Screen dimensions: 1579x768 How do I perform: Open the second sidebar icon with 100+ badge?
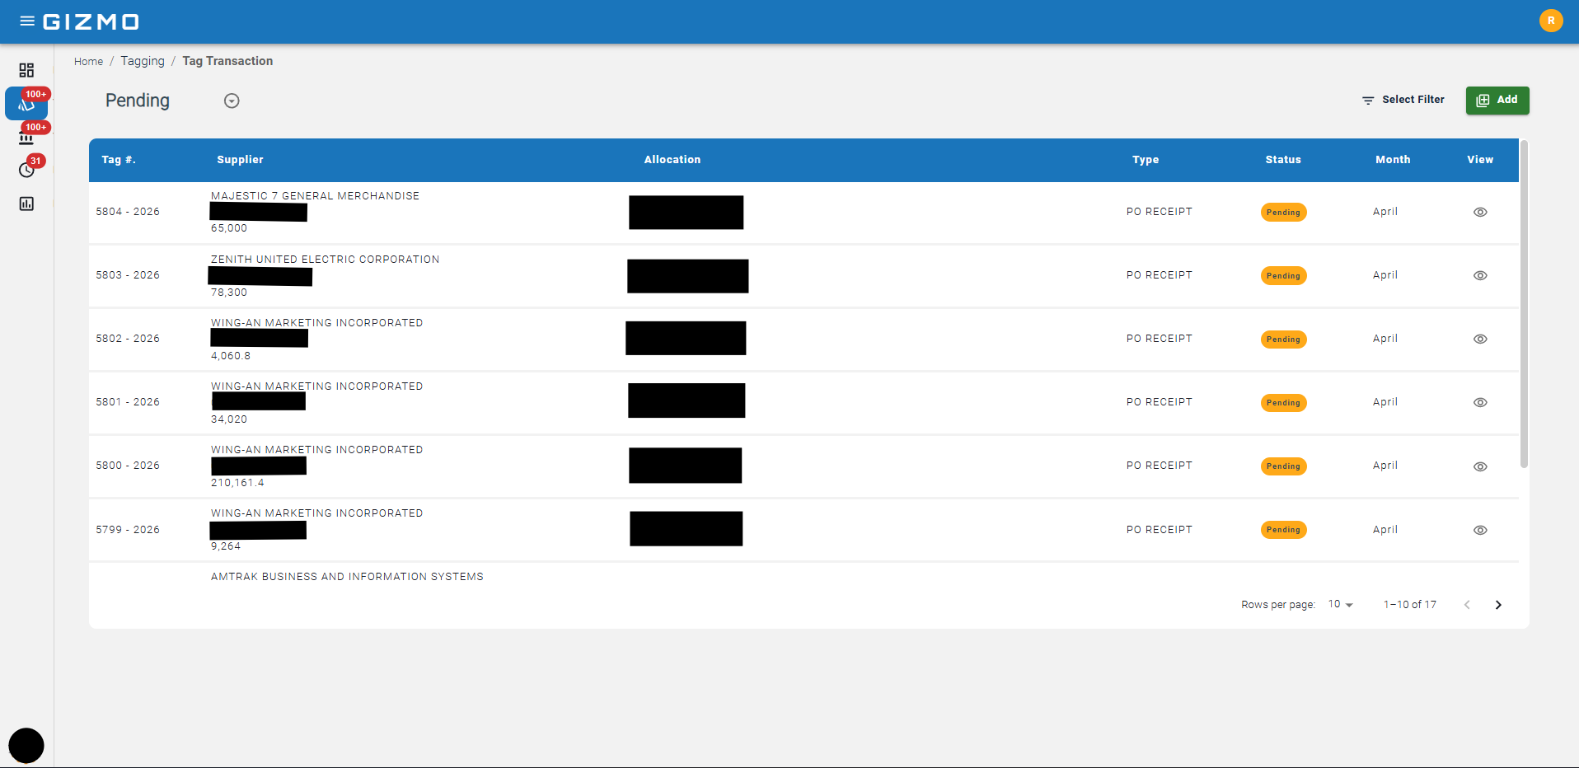(x=26, y=137)
